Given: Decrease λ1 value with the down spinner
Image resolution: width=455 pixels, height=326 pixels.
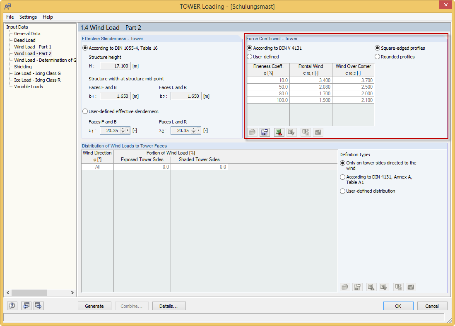Looking at the screenshot, I should 123,132.
